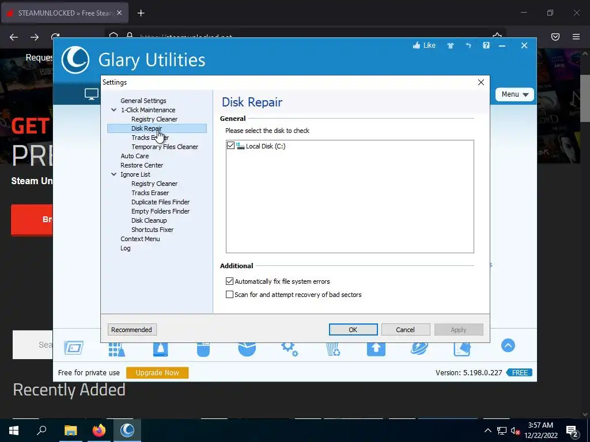Click the upload arrow software update icon
Image resolution: width=590 pixels, height=442 pixels.
click(x=376, y=349)
